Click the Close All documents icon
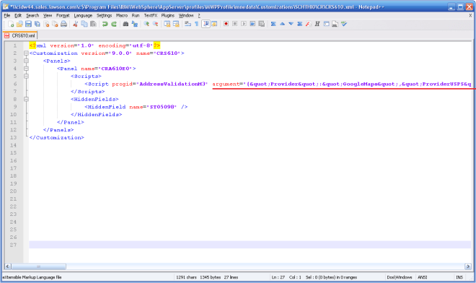The height and width of the screenshot is (283, 476). (55, 24)
